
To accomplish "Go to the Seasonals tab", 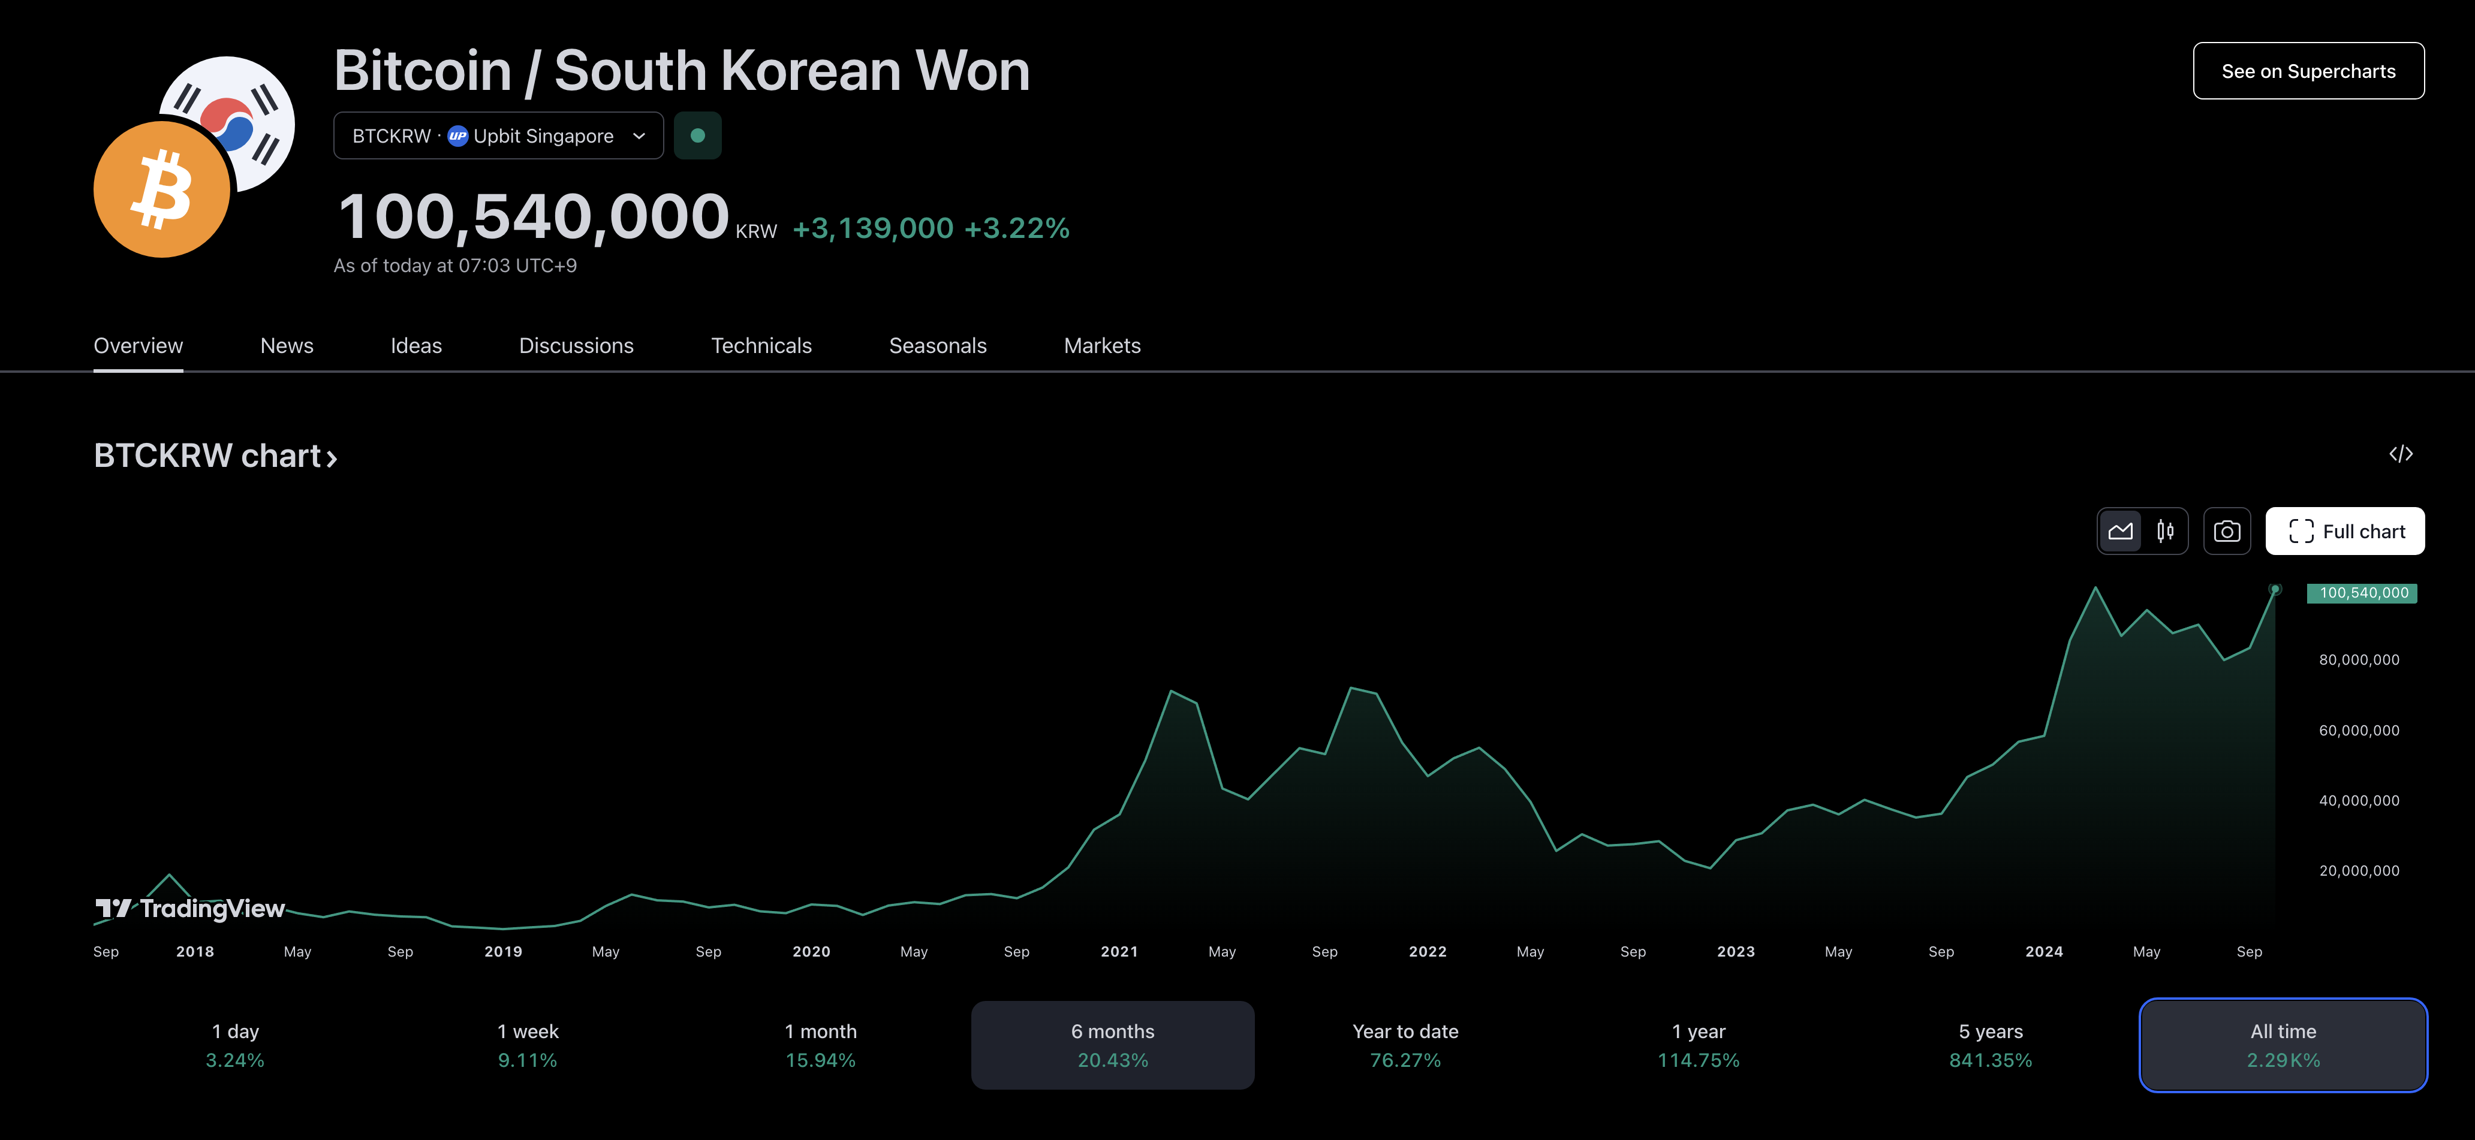I will click(x=937, y=346).
